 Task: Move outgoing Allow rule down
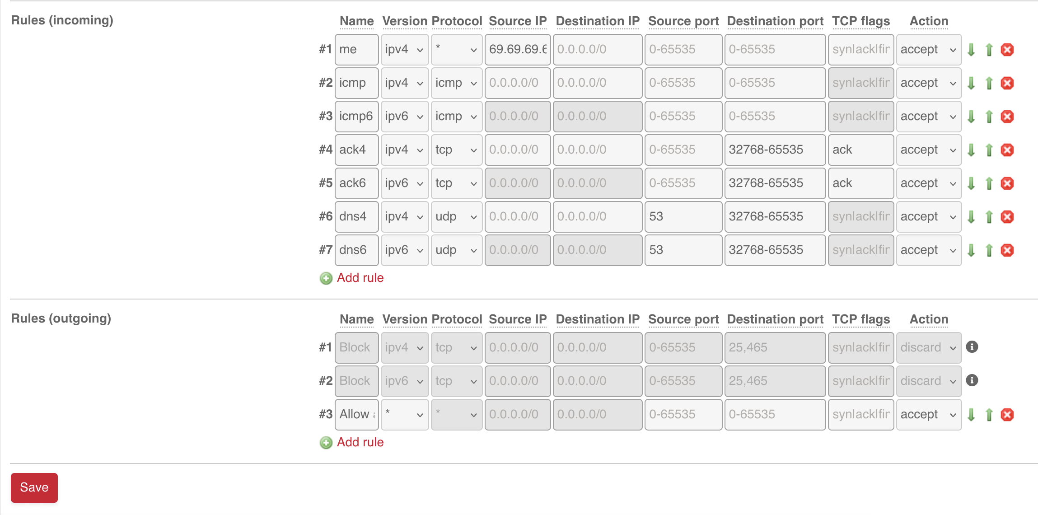[971, 415]
